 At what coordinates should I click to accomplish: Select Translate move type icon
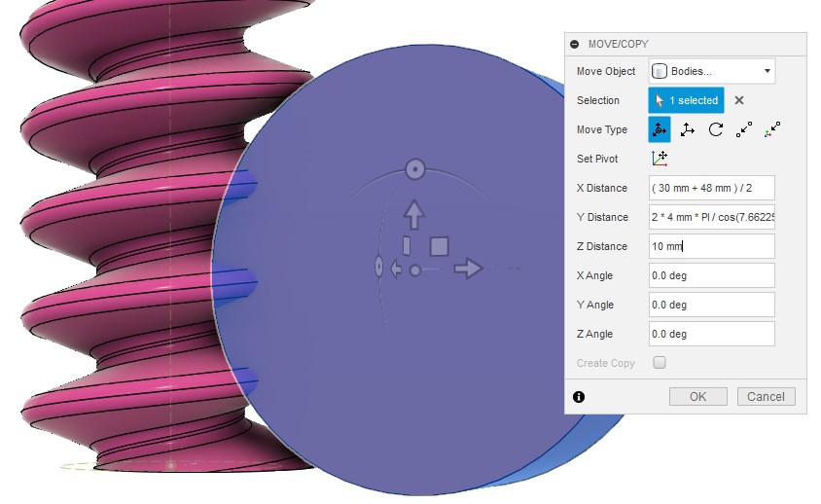pyautogui.click(x=688, y=129)
